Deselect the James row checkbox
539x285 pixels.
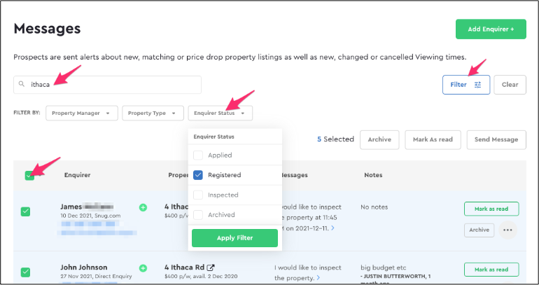coord(25,211)
